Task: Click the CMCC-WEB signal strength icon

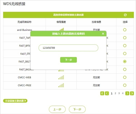Action: pos(61,77)
